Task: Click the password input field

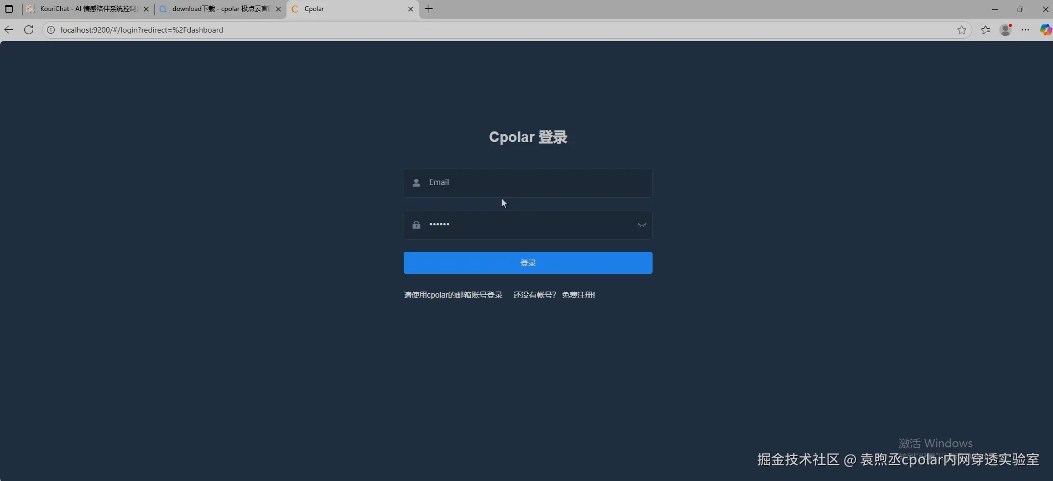Action: point(528,225)
